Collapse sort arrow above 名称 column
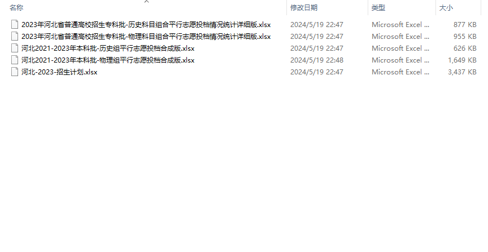Screen dimensions: 488x252 (x=147, y=2)
